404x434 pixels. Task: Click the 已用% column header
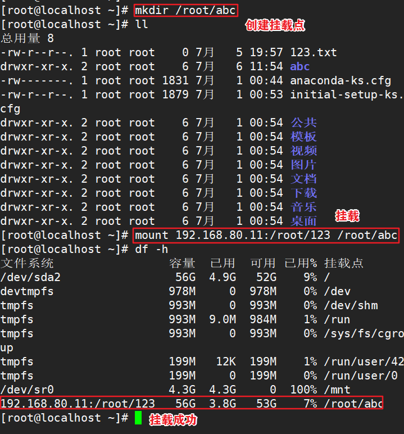click(x=301, y=263)
